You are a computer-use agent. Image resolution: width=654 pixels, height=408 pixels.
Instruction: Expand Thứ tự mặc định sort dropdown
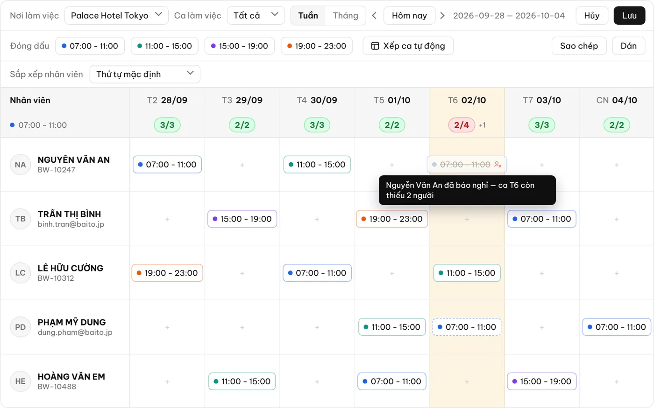[x=145, y=74]
